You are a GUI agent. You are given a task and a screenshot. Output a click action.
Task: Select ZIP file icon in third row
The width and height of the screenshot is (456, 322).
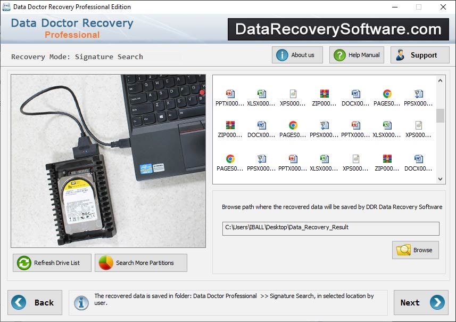[387, 158]
